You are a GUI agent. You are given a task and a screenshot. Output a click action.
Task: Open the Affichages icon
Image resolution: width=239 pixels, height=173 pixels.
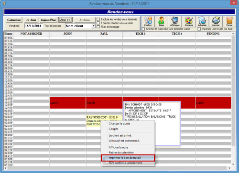pyautogui.click(x=175, y=21)
